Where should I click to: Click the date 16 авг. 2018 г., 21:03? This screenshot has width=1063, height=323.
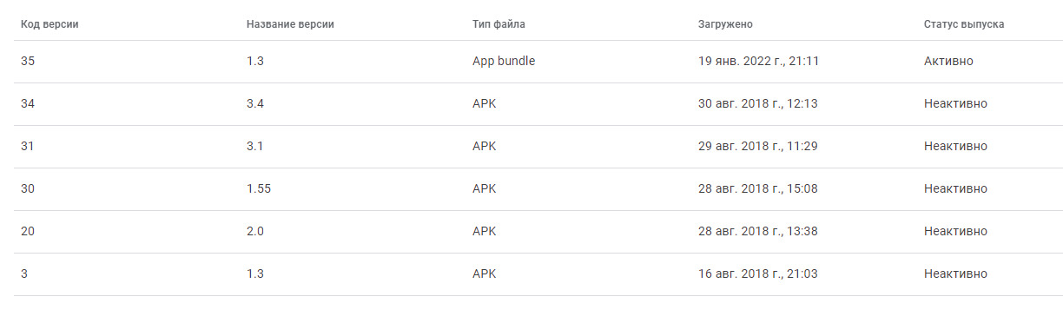pos(757,274)
